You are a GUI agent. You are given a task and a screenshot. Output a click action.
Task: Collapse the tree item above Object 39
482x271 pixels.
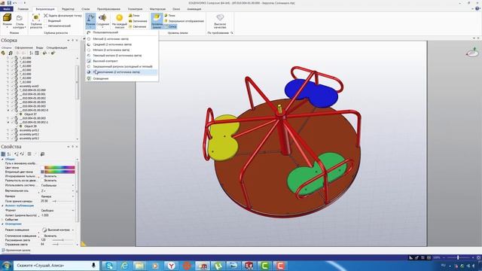(x=8, y=122)
